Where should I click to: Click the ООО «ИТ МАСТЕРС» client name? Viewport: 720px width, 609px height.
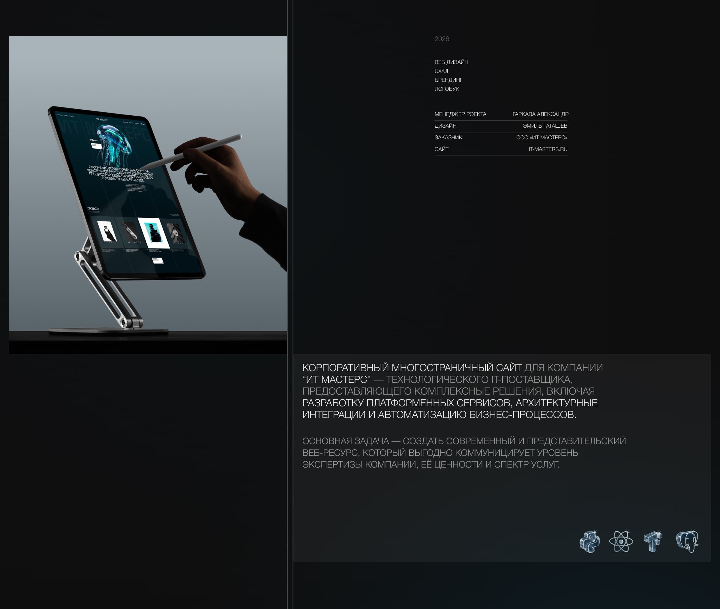541,138
